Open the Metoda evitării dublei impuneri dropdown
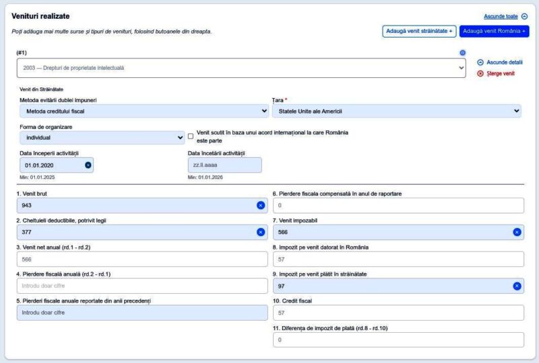 click(144, 111)
